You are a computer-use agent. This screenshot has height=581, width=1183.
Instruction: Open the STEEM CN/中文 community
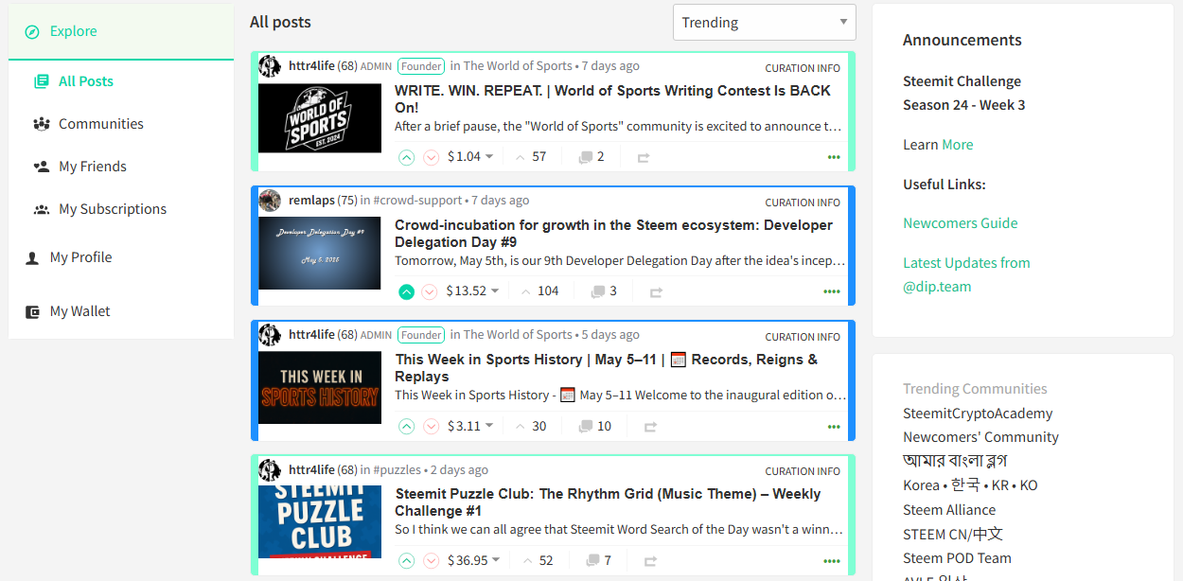coord(953,535)
